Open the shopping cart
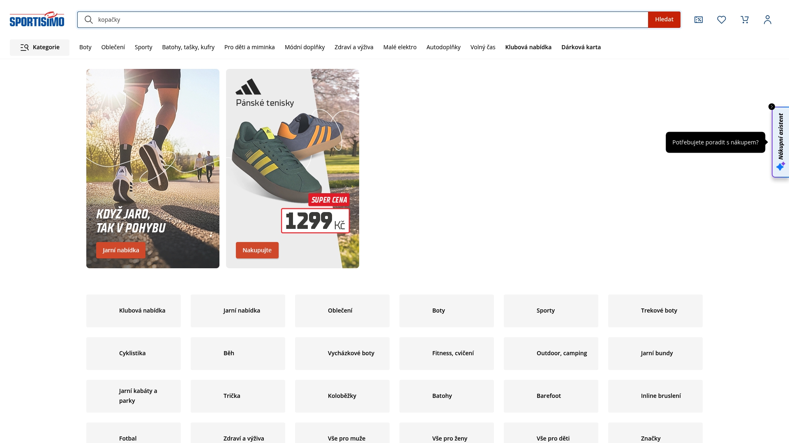The image size is (789, 443). 744,20
